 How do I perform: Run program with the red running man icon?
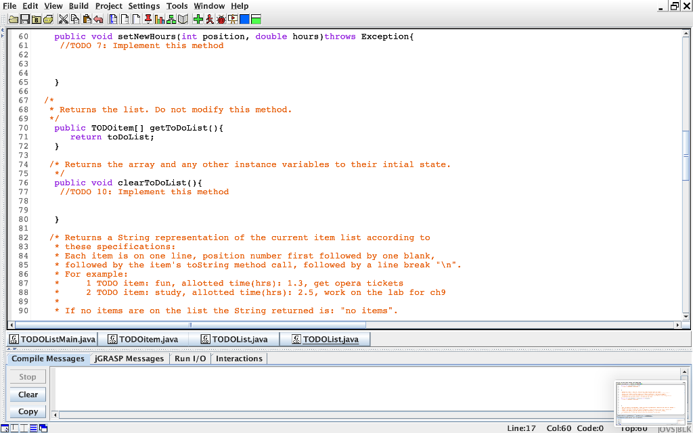pyautogui.click(x=210, y=19)
